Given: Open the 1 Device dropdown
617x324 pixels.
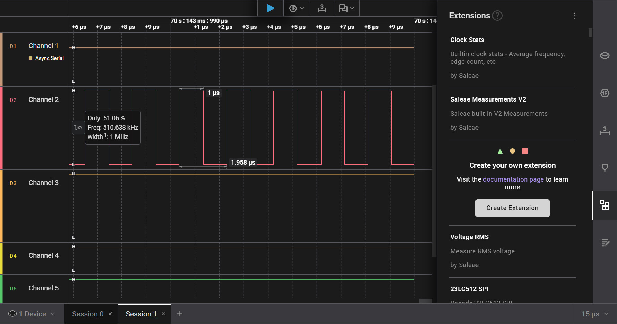Looking at the screenshot, I should (x=32, y=314).
